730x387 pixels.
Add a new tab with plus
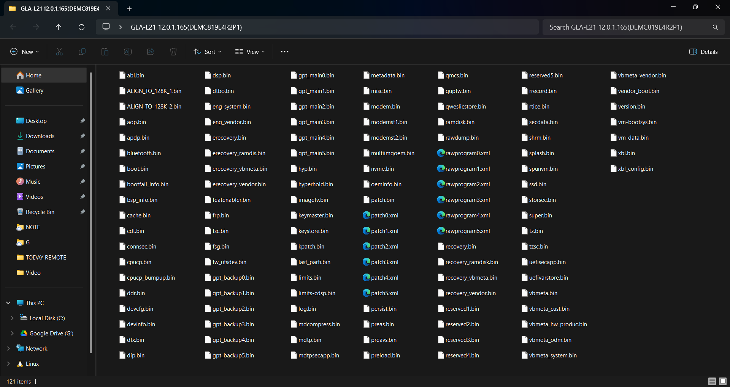[129, 8]
